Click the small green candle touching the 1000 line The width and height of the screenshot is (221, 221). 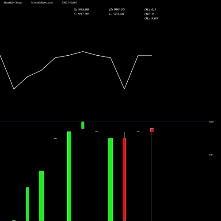point(83,125)
